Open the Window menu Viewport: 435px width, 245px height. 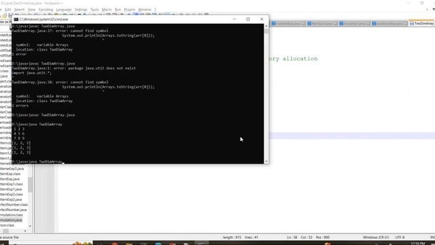click(145, 10)
